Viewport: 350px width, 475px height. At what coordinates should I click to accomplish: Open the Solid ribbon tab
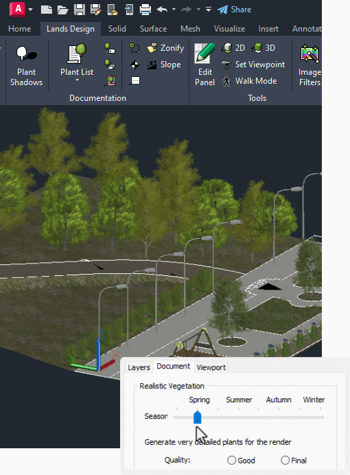[x=117, y=29]
